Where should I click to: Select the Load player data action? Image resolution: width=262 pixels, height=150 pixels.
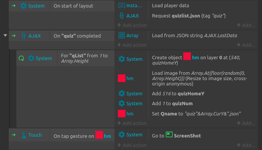(170, 5)
